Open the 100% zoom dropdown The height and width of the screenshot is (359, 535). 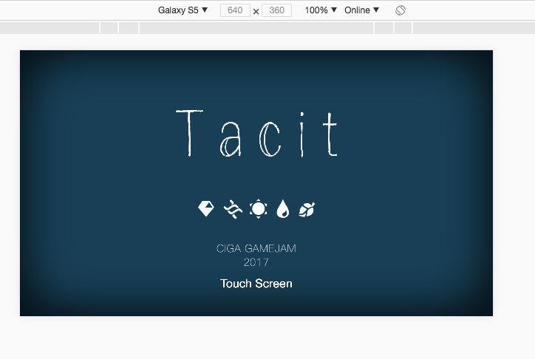[x=321, y=10]
